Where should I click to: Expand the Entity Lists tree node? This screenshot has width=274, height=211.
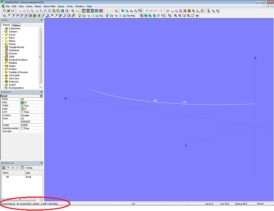pos(3,82)
